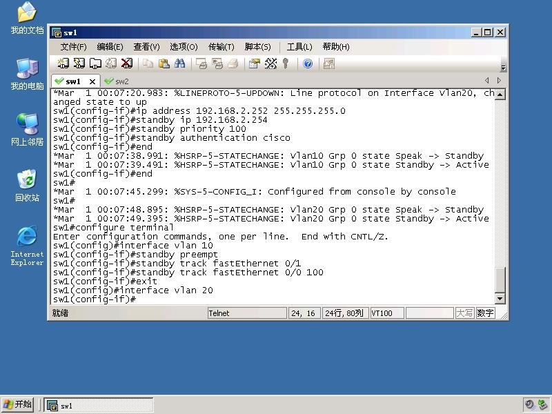Click the Copy toolbar icon
The width and height of the screenshot is (552, 414).
tap(148, 63)
